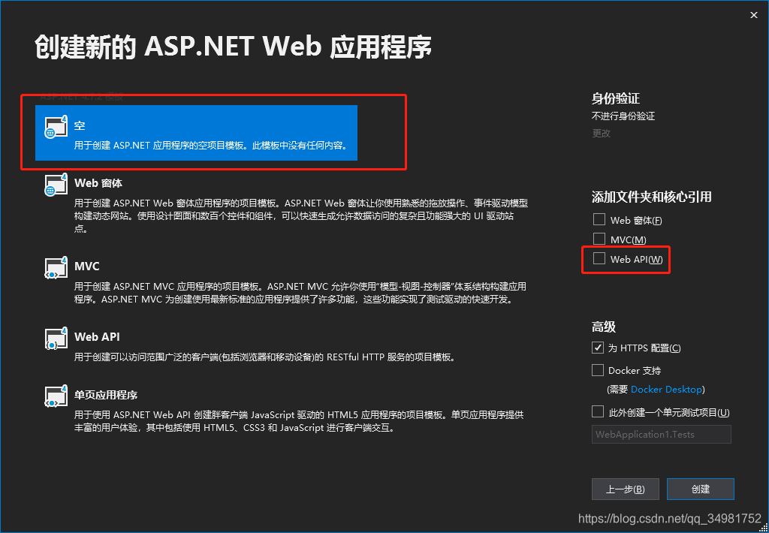Click the MVC template description paragraph

point(300,293)
